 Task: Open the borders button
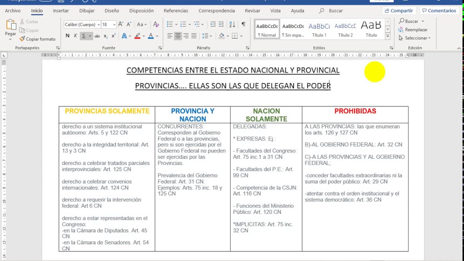pyautogui.click(x=235, y=36)
